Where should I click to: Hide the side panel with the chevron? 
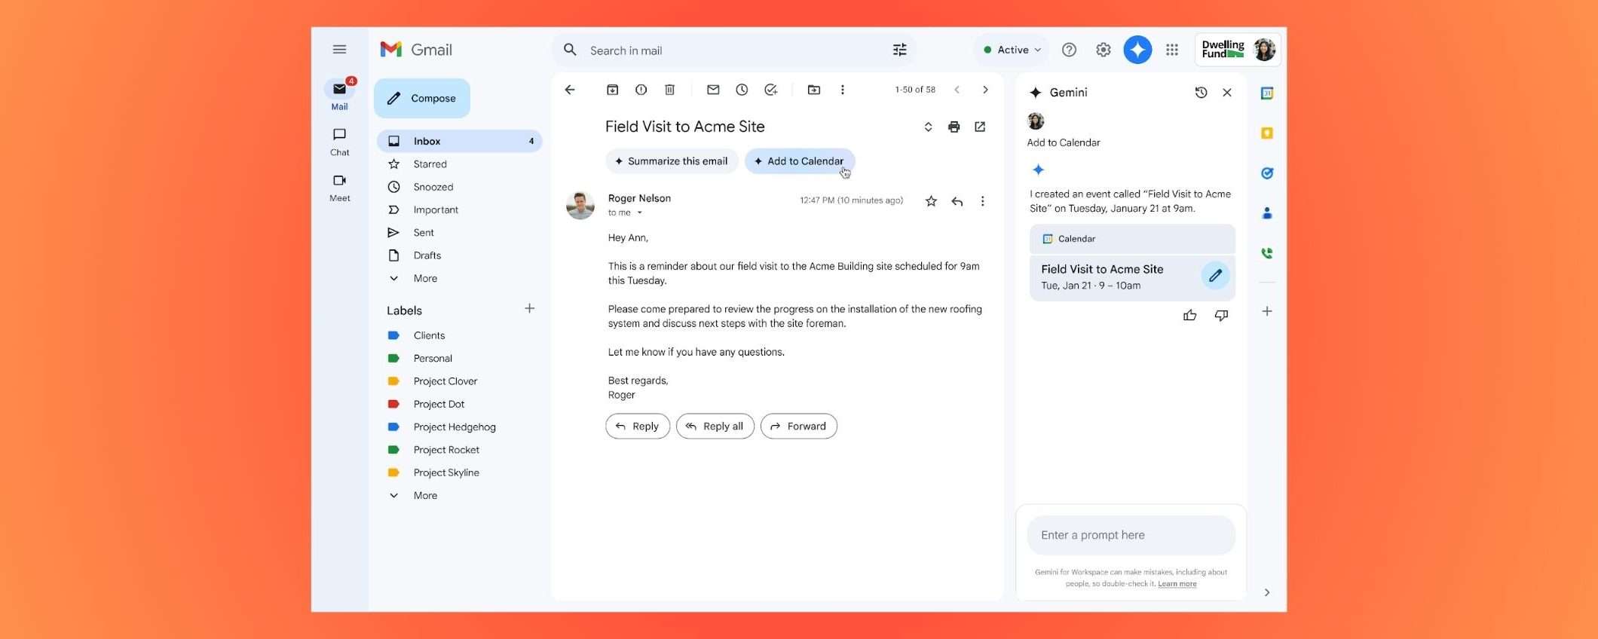(1267, 592)
